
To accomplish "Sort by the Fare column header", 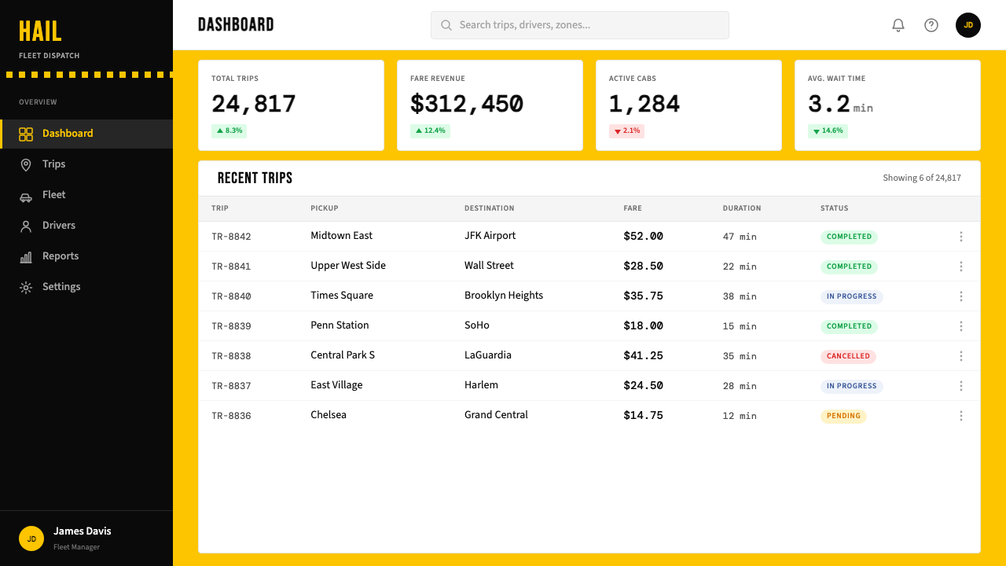I will tap(633, 208).
